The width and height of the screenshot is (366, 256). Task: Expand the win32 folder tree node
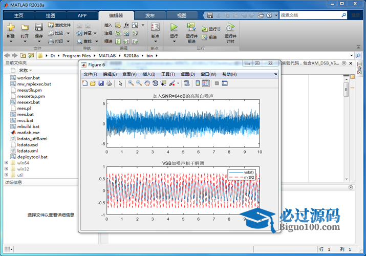(x=6, y=169)
